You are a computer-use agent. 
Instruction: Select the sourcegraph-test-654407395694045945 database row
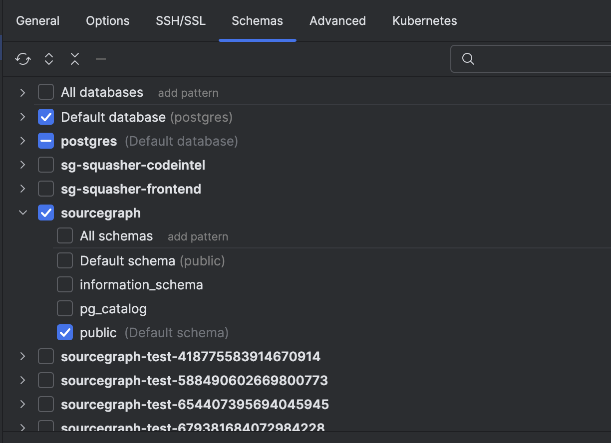pyautogui.click(x=195, y=404)
